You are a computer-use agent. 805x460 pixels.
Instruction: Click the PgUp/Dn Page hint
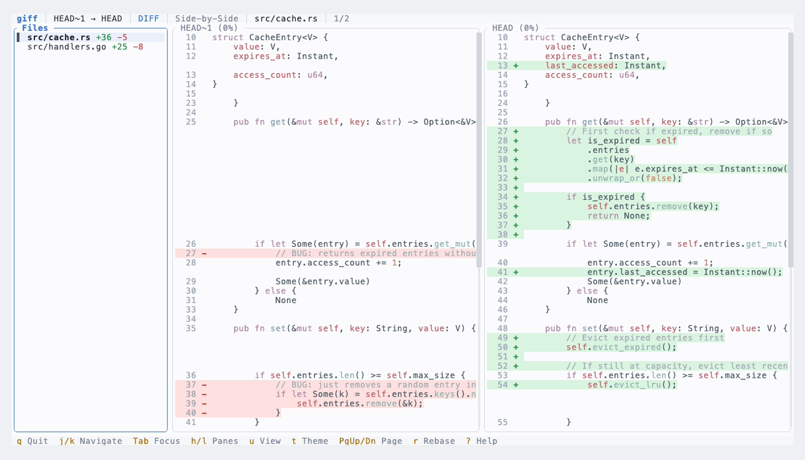pyautogui.click(x=371, y=441)
